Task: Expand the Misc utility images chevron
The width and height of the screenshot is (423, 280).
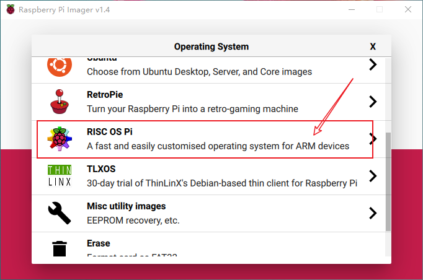Action: (373, 213)
